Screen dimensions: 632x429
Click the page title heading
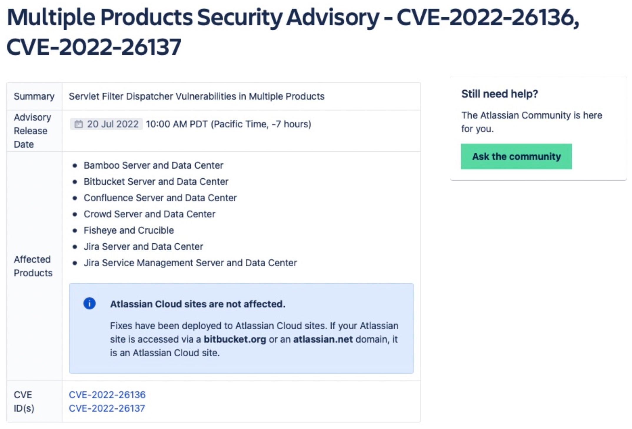pyautogui.click(x=293, y=32)
